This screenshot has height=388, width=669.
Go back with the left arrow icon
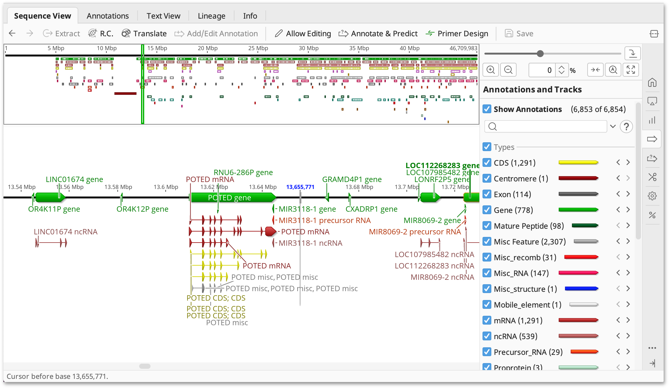tap(12, 33)
